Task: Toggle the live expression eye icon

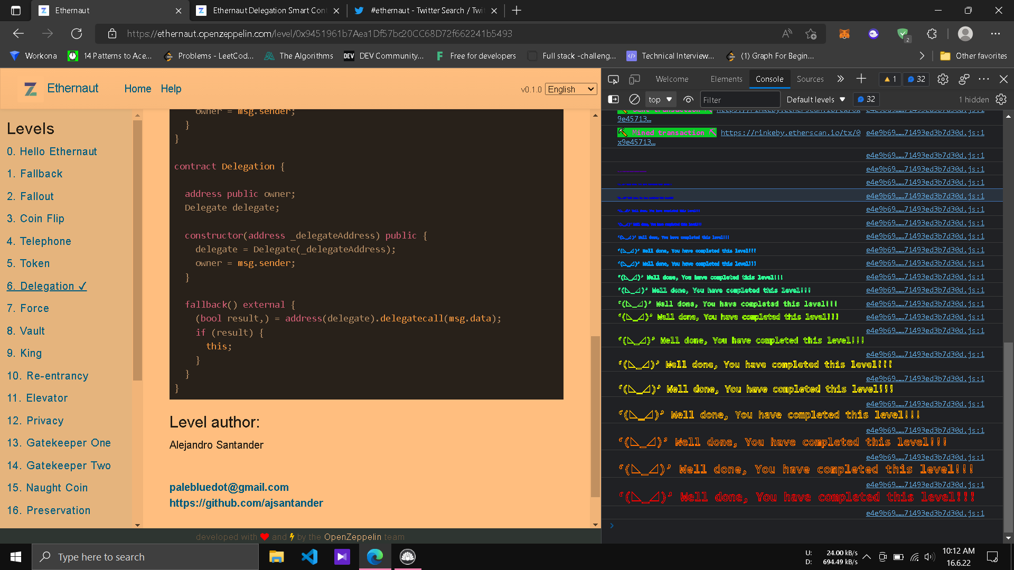Action: 688,99
